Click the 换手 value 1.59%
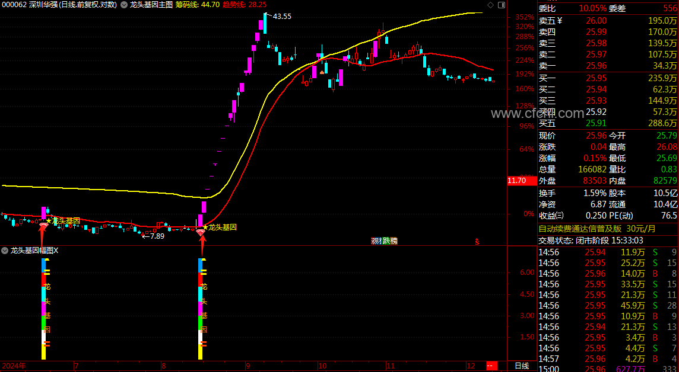This screenshot has height=372, width=679. point(595,193)
